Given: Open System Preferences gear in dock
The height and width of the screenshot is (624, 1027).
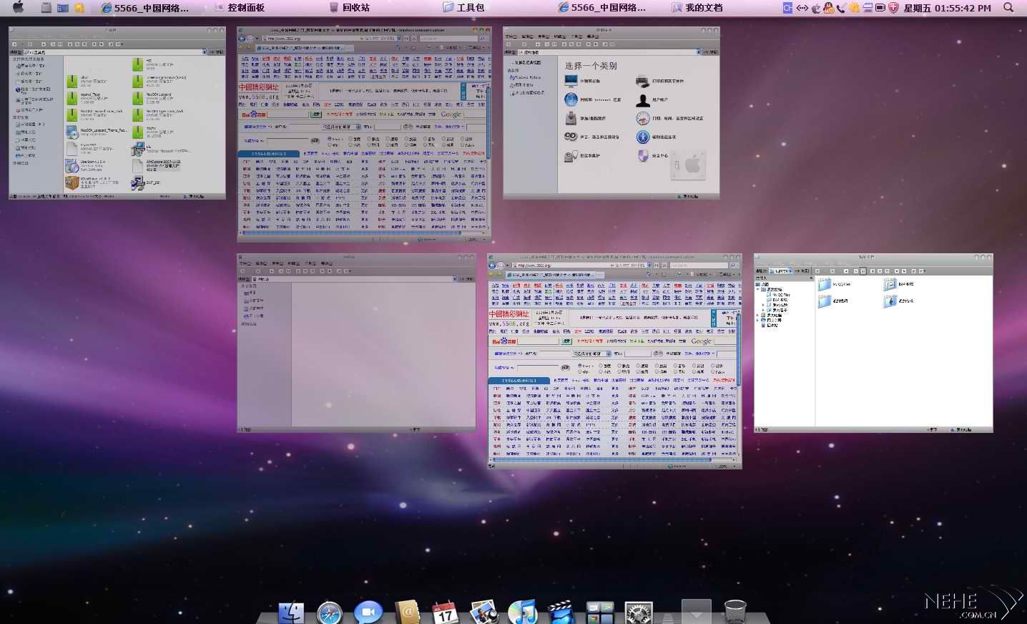Looking at the screenshot, I should pos(638,613).
